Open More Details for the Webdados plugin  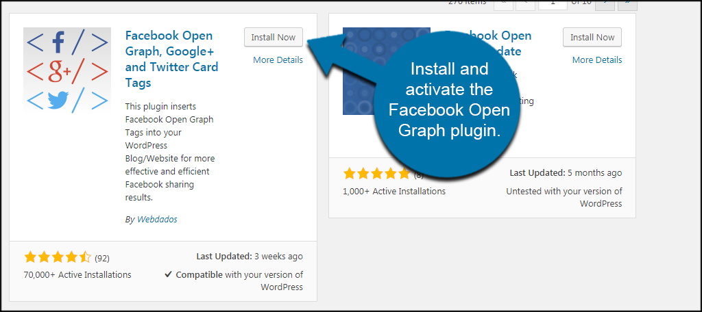click(278, 60)
